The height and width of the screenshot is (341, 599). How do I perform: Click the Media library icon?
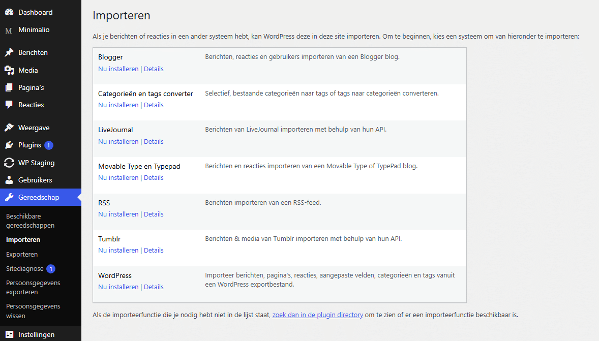click(9, 70)
